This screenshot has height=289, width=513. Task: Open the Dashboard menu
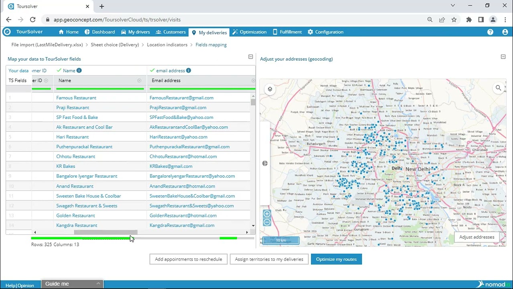[99, 32]
